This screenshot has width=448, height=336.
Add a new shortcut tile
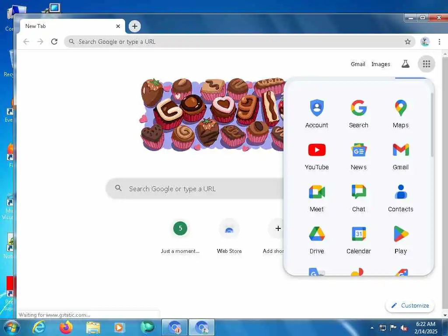click(276, 236)
